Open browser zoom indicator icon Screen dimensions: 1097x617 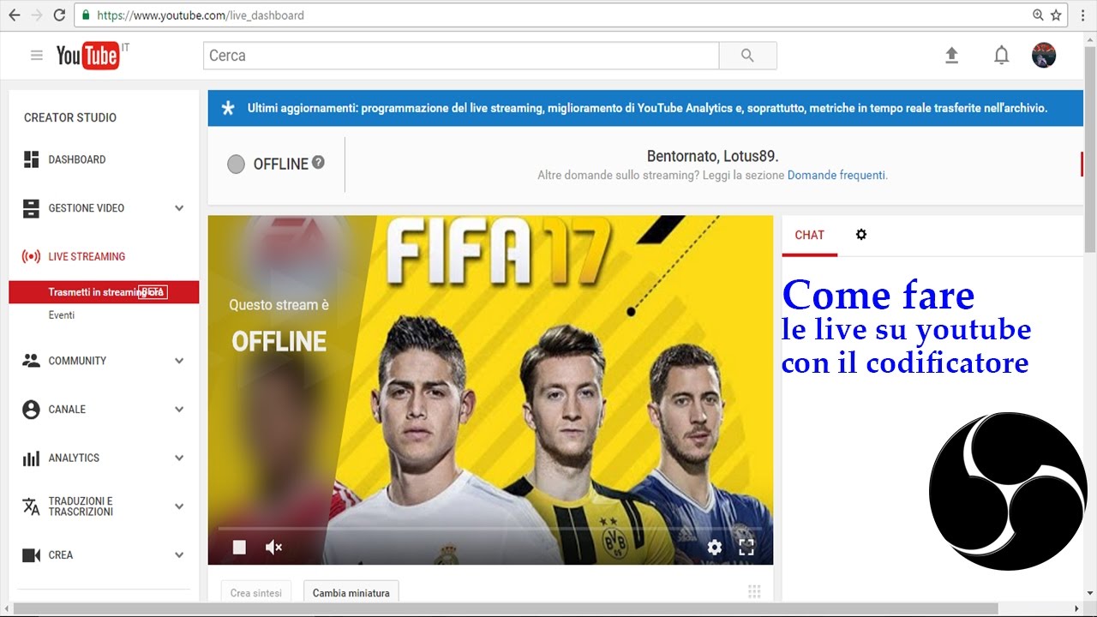(x=1038, y=15)
